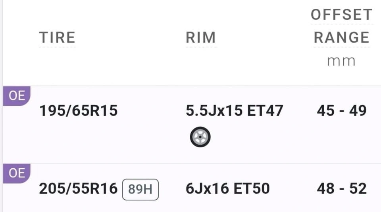This screenshot has width=381, height=212.
Task: Select tire size 195/65R15
Action: point(79,111)
